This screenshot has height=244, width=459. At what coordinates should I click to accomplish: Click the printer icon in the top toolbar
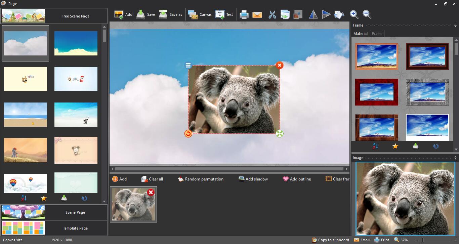pyautogui.click(x=244, y=14)
